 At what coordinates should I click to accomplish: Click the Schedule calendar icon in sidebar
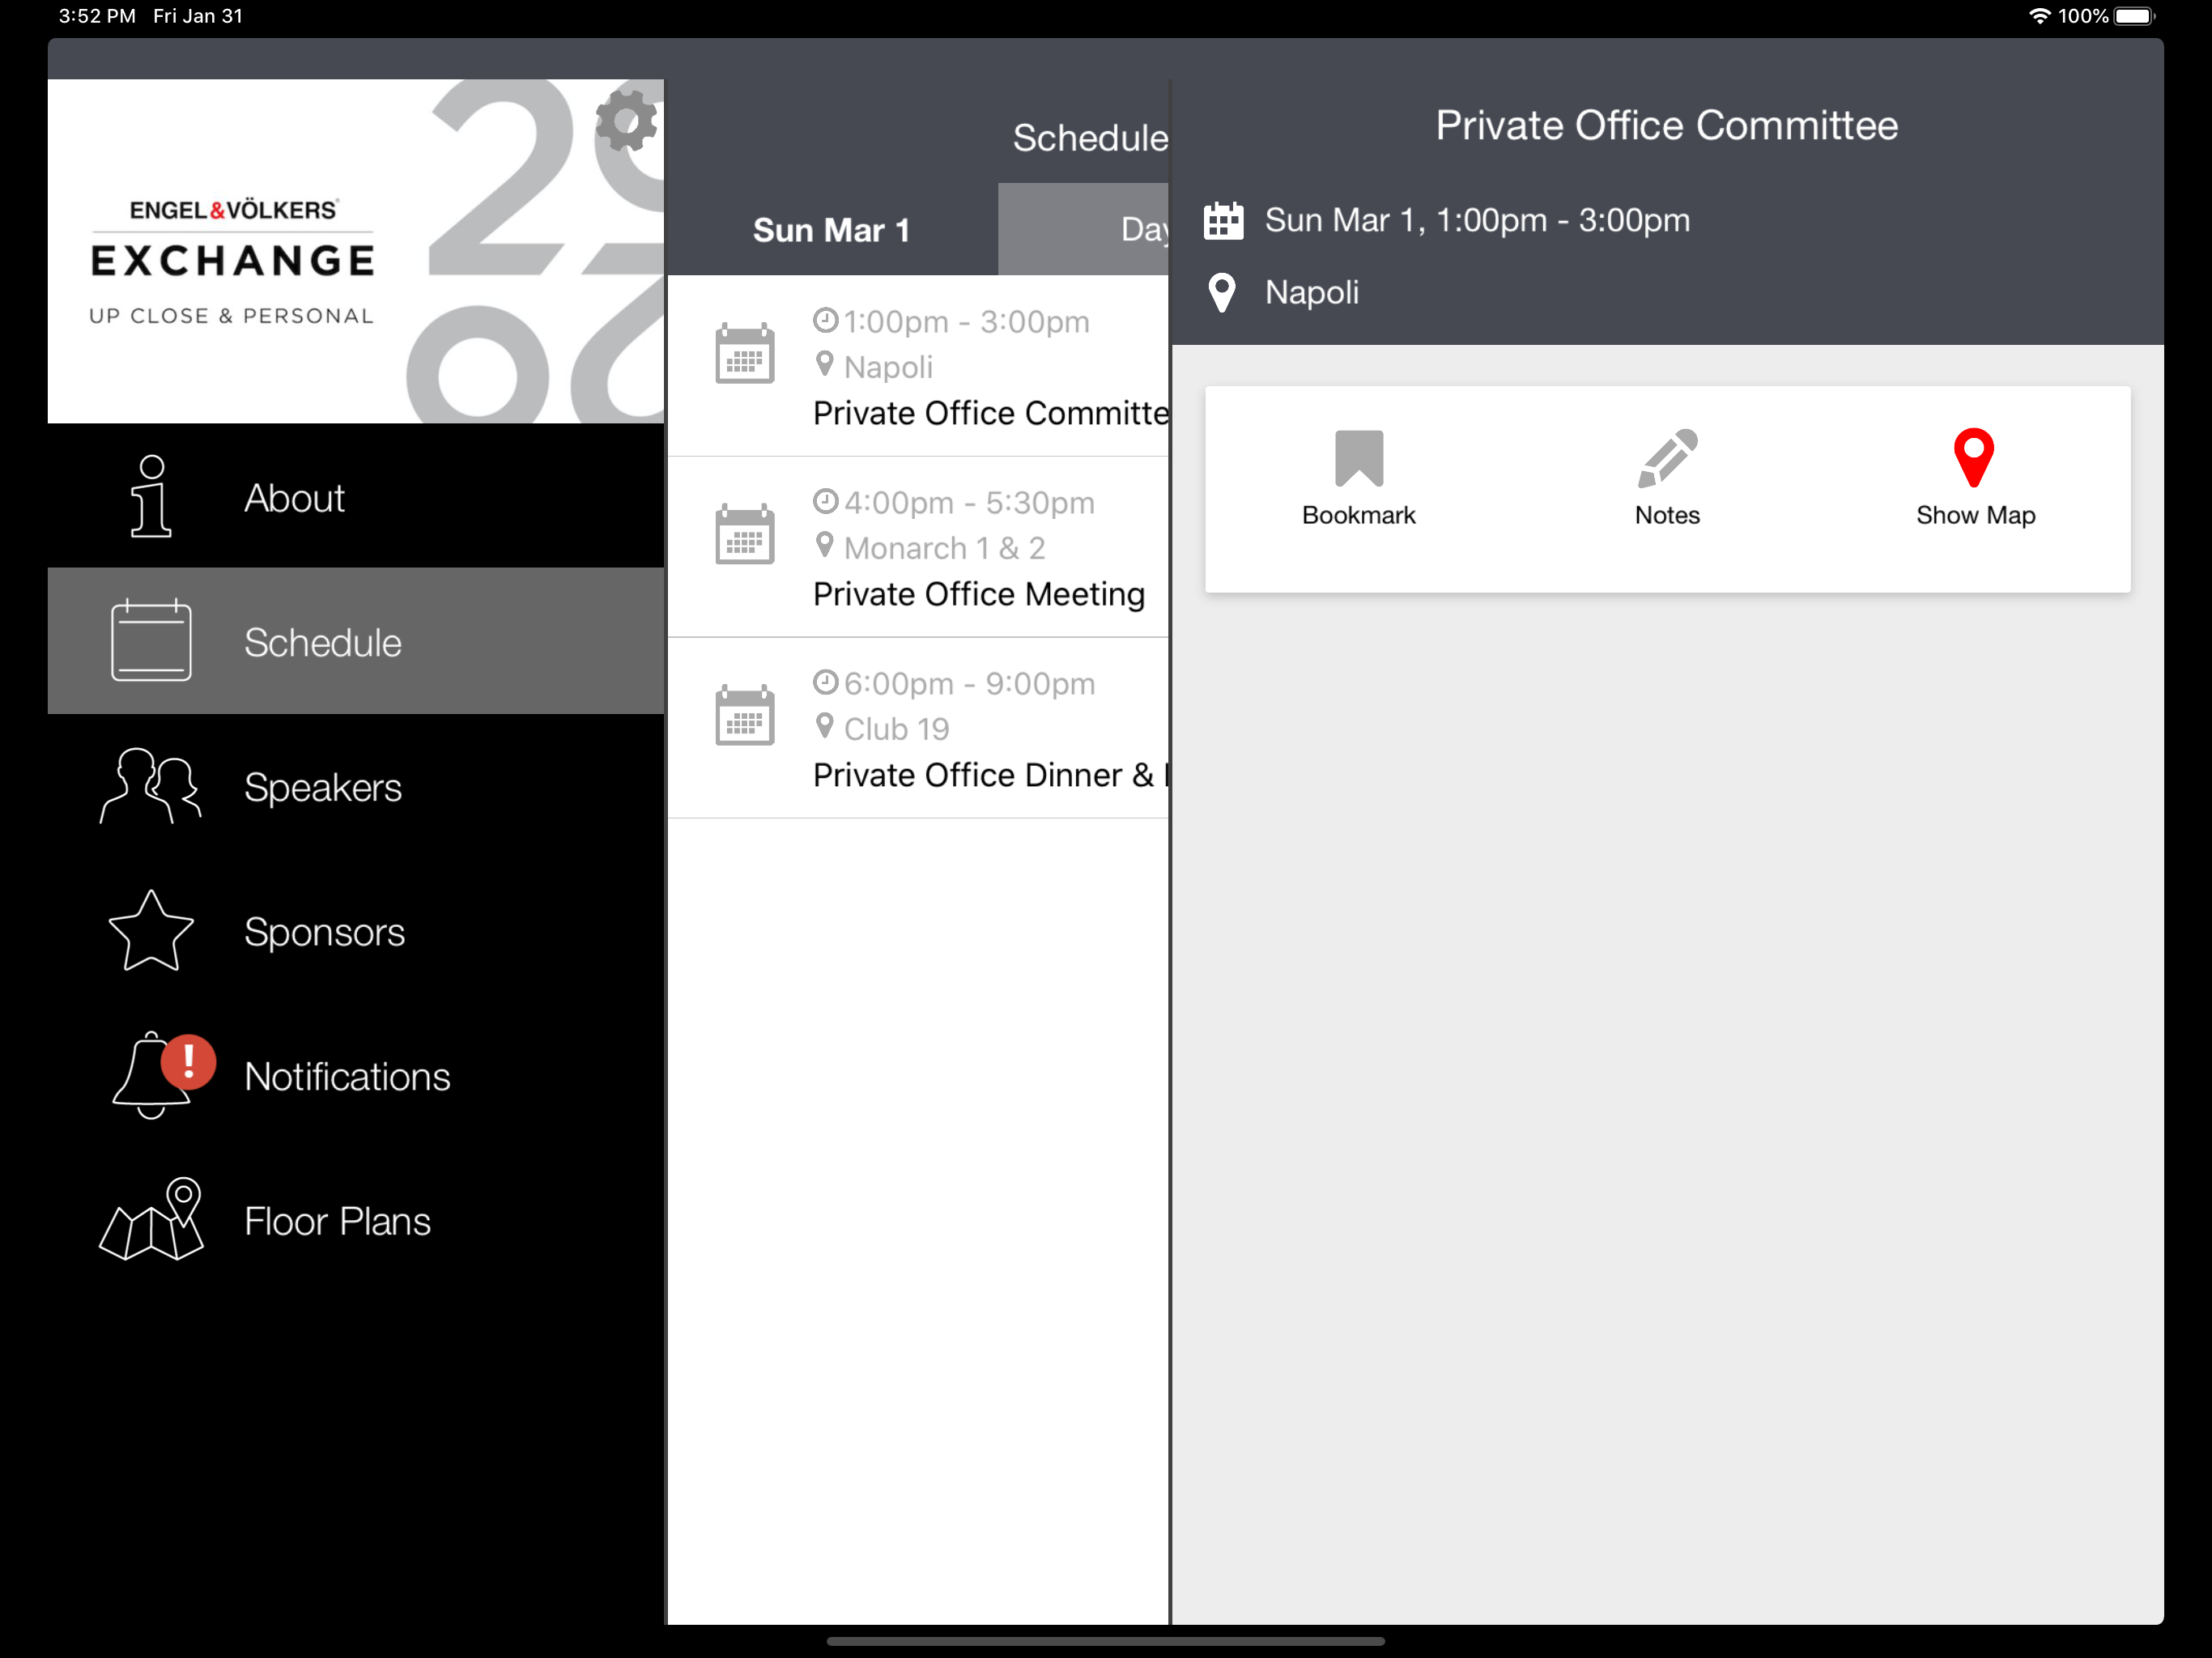(151, 641)
